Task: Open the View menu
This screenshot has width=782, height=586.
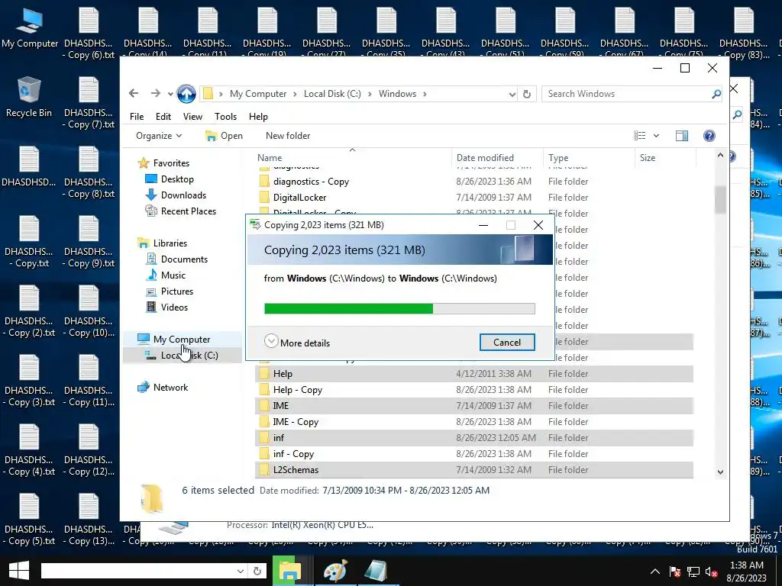Action: click(x=192, y=117)
